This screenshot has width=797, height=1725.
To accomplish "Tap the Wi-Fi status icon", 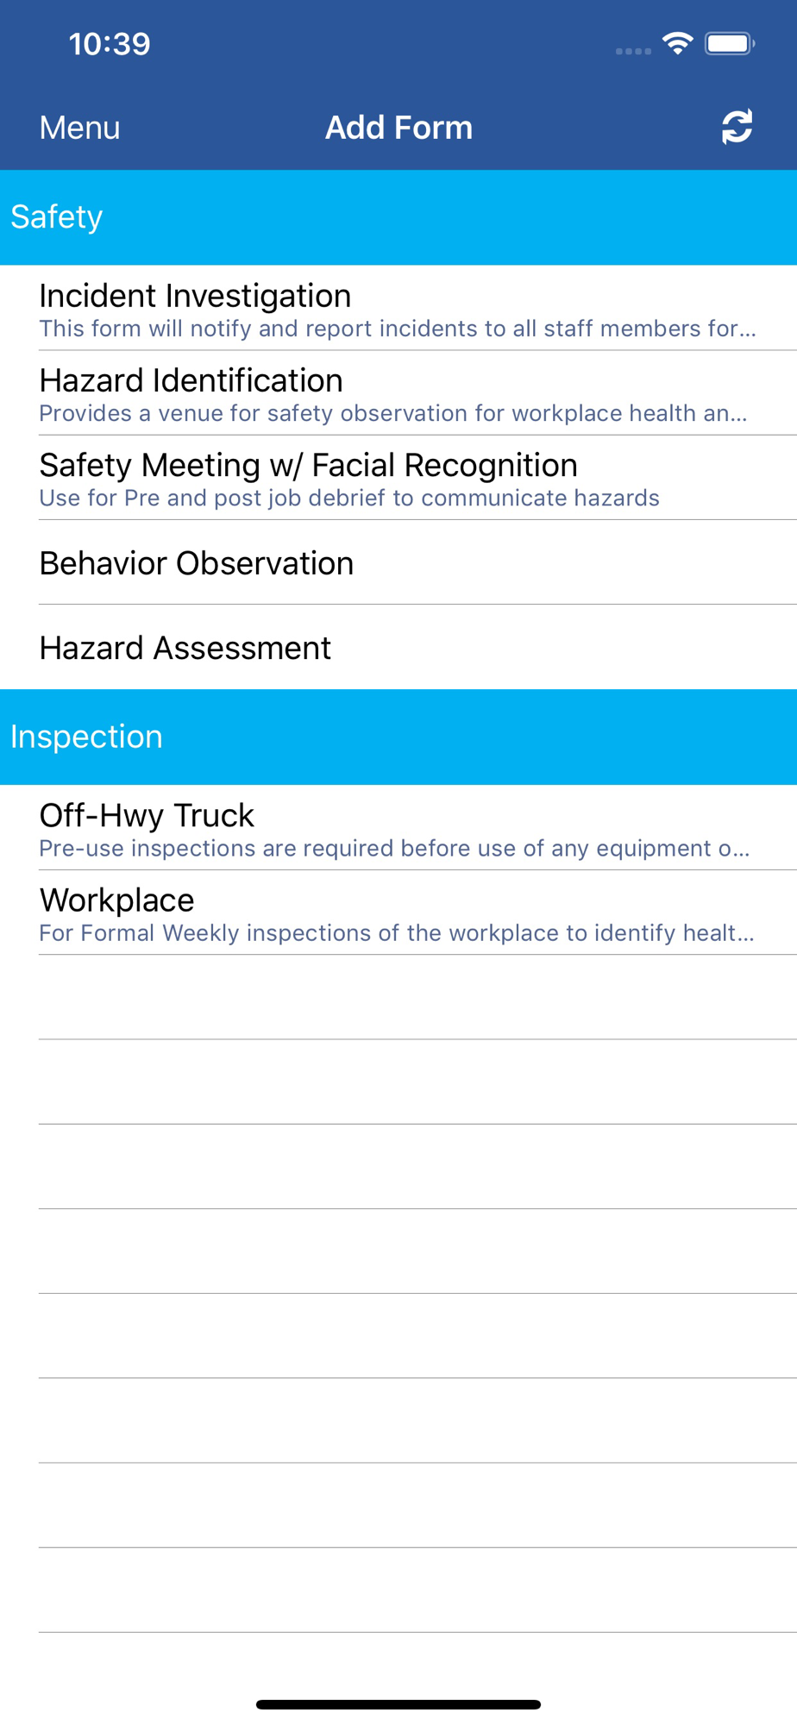I will point(678,43).
